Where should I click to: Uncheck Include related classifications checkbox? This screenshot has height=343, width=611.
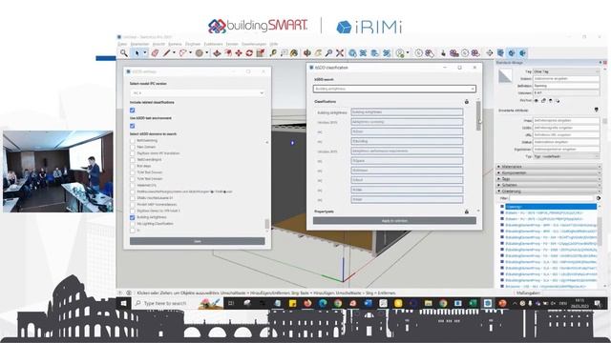(133, 111)
